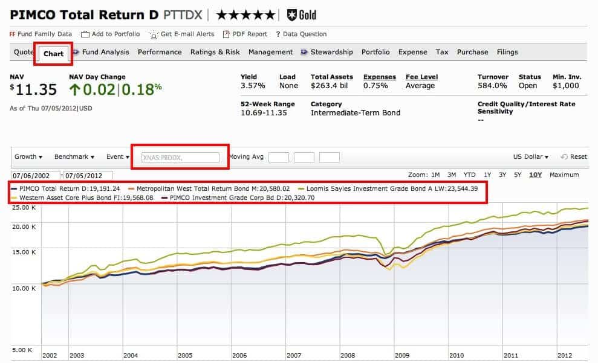Set zoom to 10Y
The width and height of the screenshot is (598, 363).
[536, 175]
